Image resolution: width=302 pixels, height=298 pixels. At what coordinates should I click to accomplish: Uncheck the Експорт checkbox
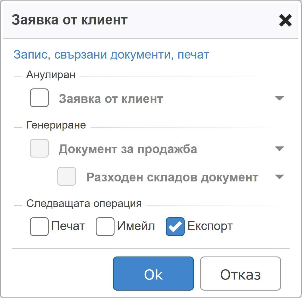[175, 227]
